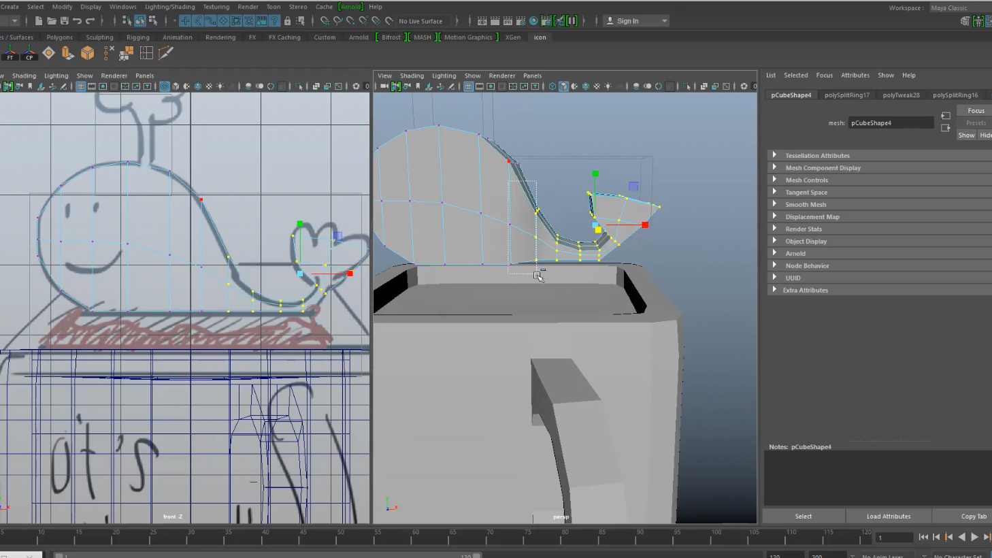992x558 pixels.
Task: Click the FT freeze transformations shelf icon
Action: pos(10,53)
